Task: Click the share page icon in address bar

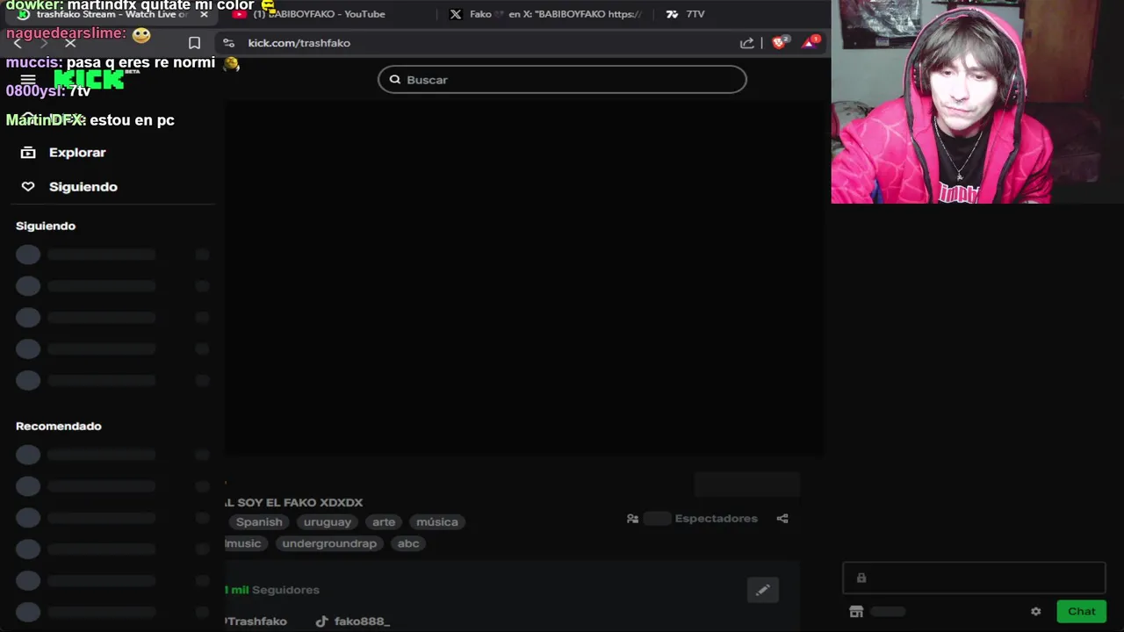Action: click(746, 43)
